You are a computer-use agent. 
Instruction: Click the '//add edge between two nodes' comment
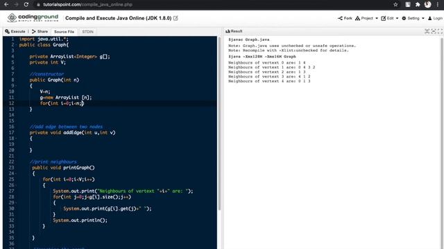(66, 127)
